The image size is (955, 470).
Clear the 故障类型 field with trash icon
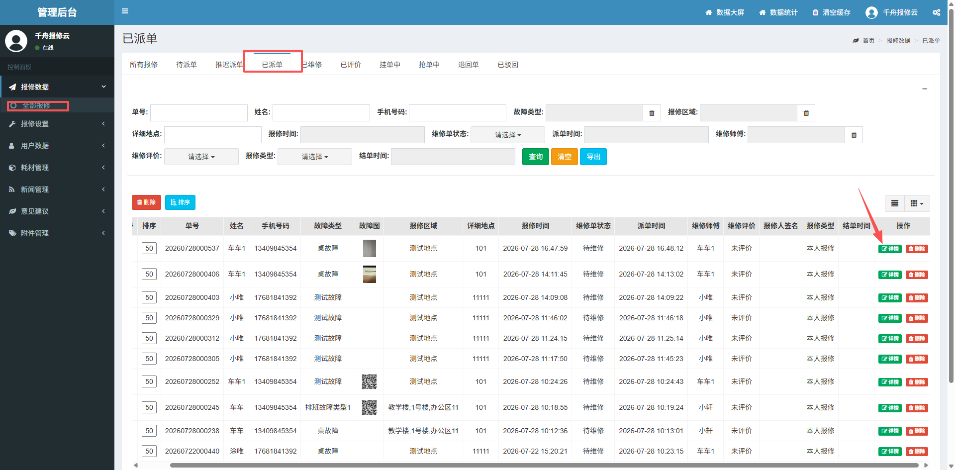point(652,113)
